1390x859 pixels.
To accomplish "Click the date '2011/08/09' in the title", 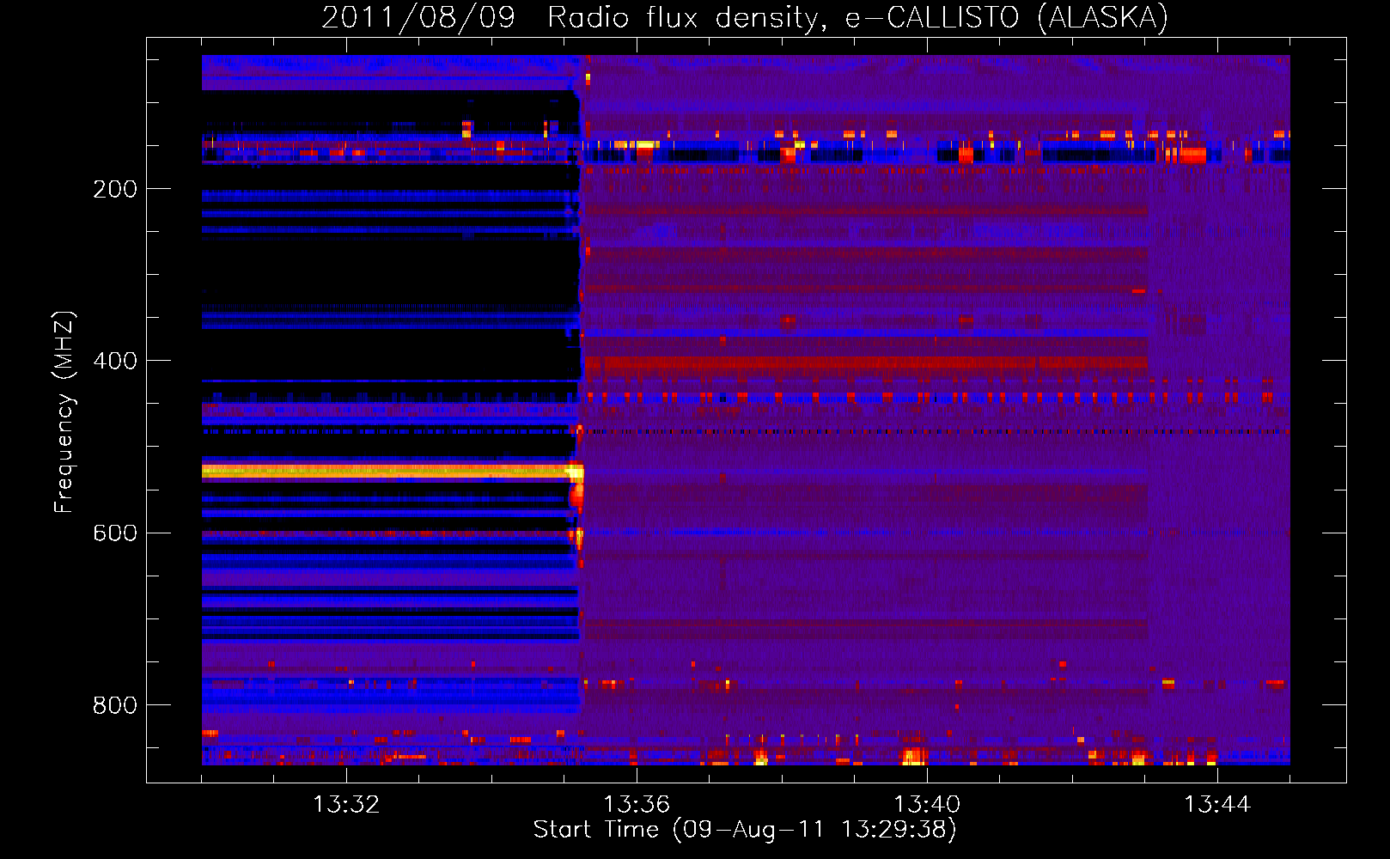I will tap(418, 17).
